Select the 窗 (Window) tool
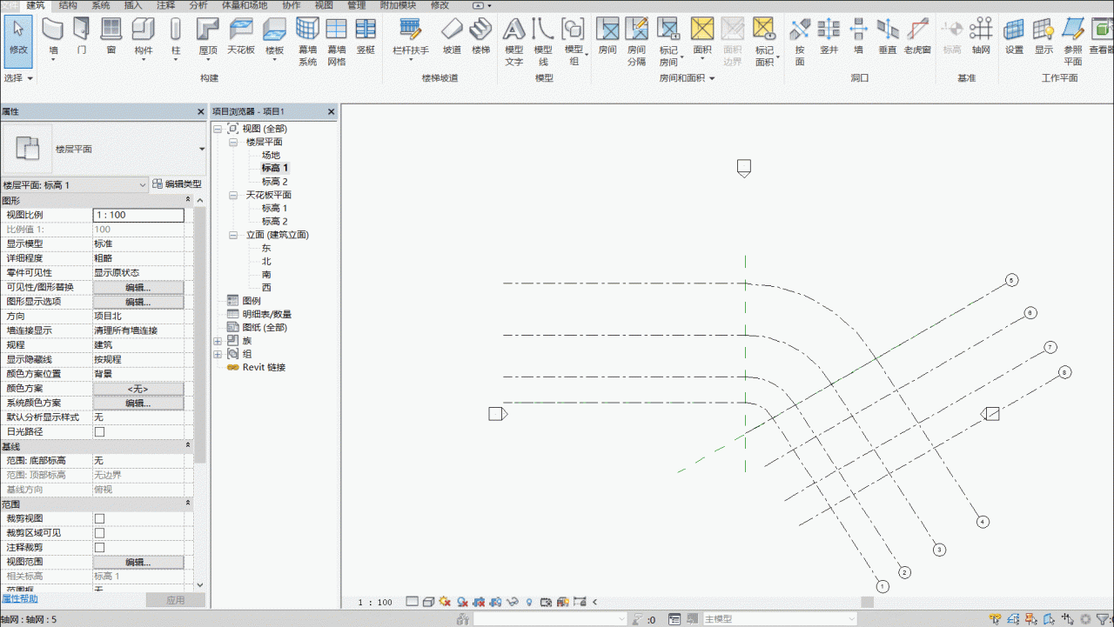 (111, 38)
